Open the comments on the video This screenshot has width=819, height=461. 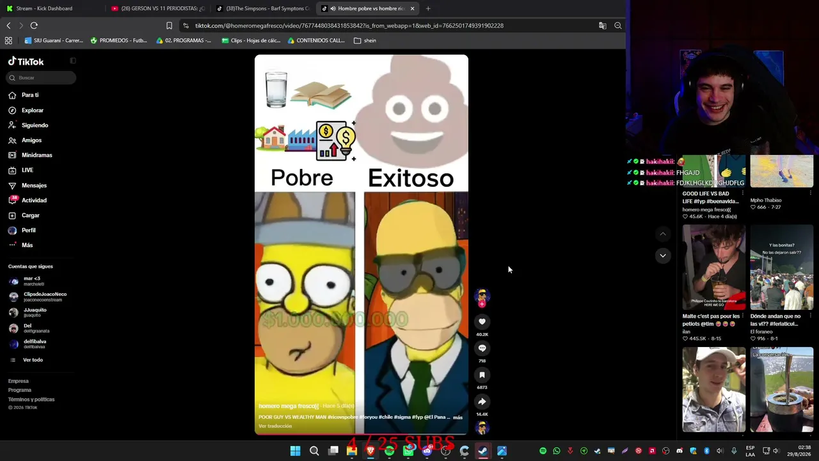pos(482,348)
